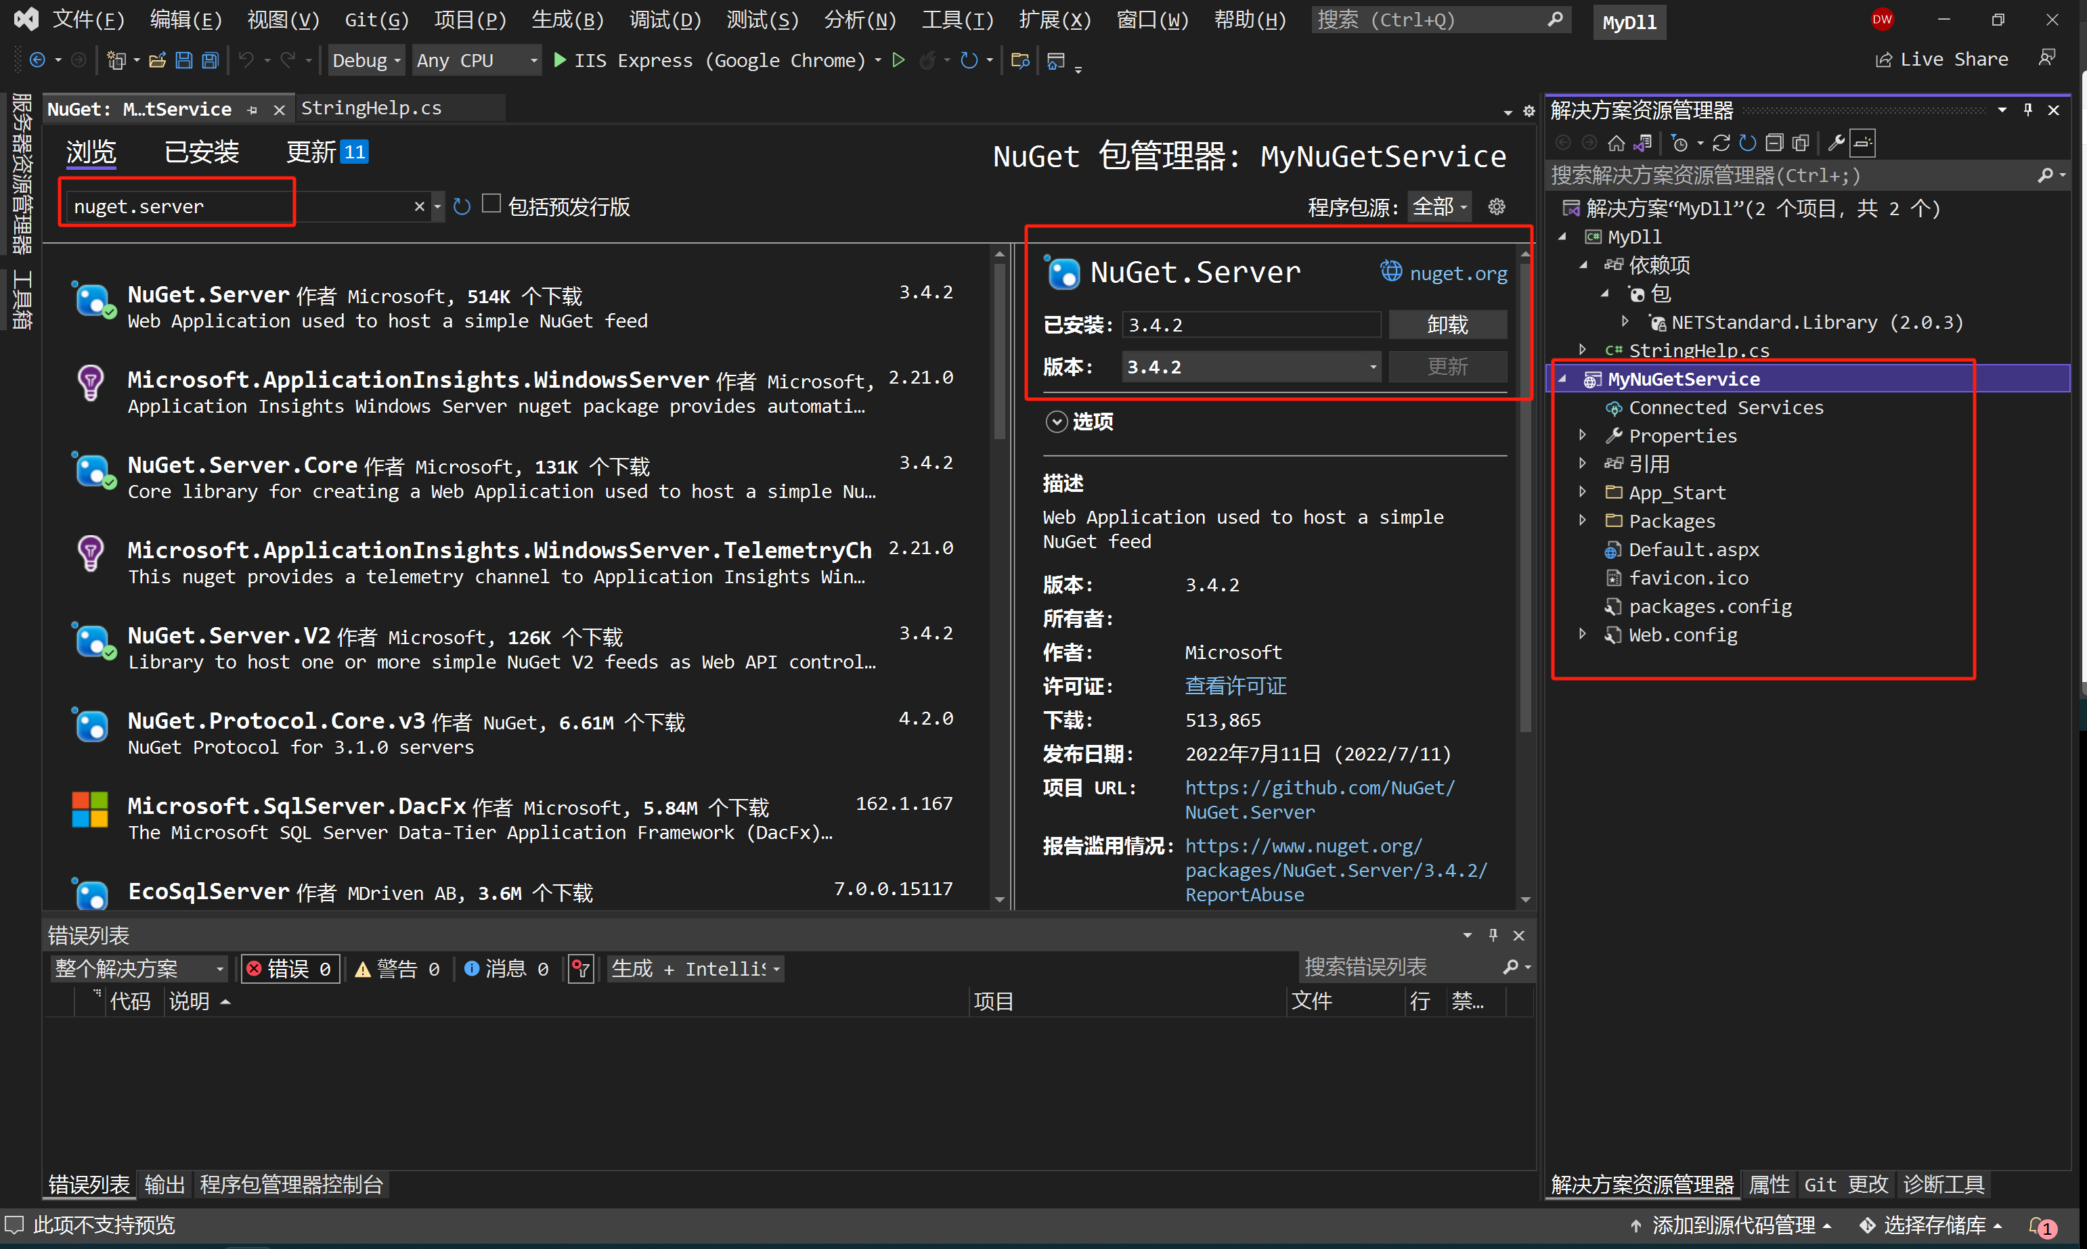Click 添加到源代码管理 in status bar

coord(1732,1226)
